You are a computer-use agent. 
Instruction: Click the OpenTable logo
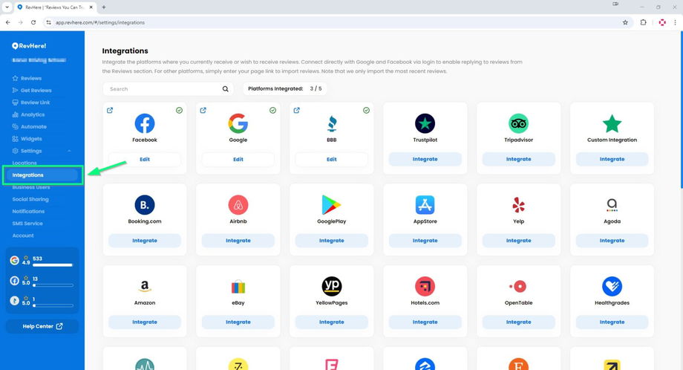point(518,286)
